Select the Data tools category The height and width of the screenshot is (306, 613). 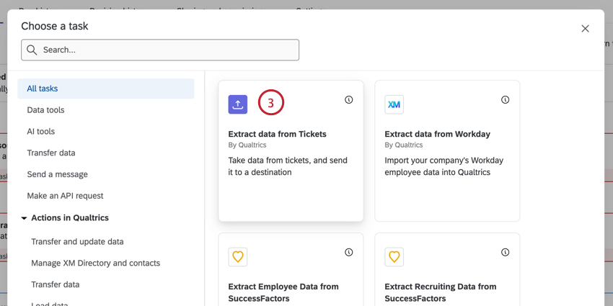pos(45,110)
